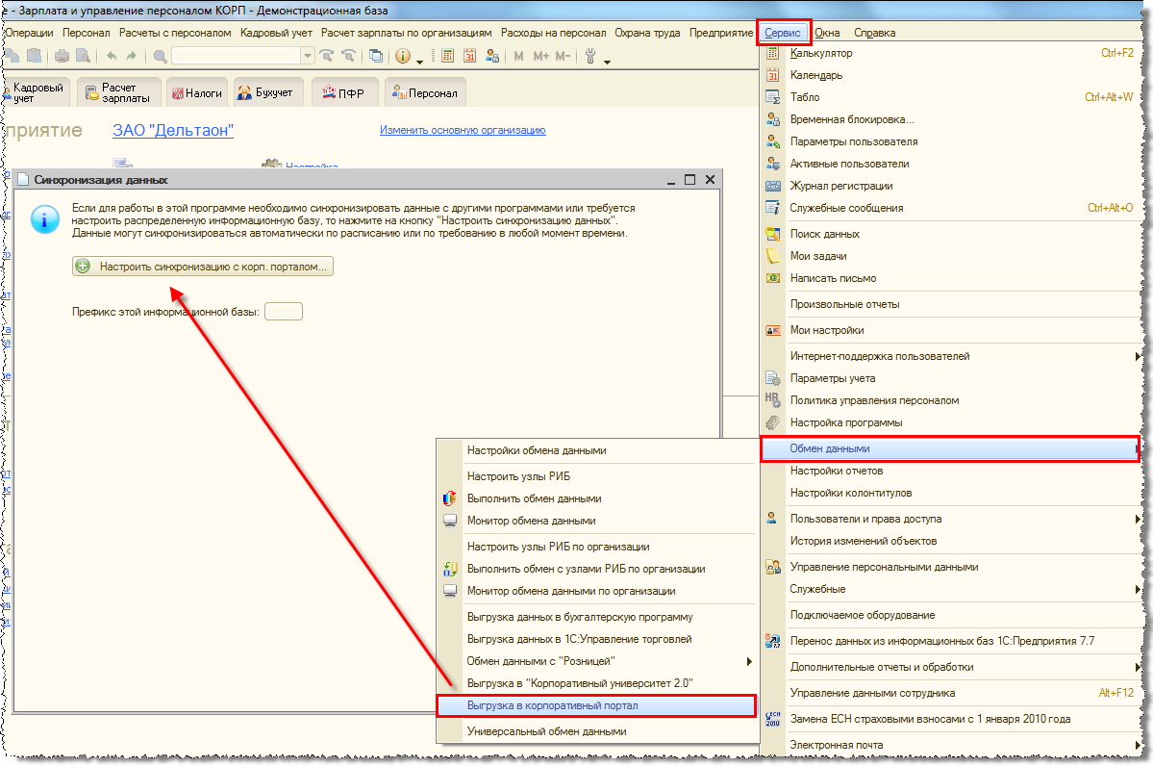Click the Temporary lock user icon in the toolbar
Viewport: 1153px width, 766px height.
492,56
